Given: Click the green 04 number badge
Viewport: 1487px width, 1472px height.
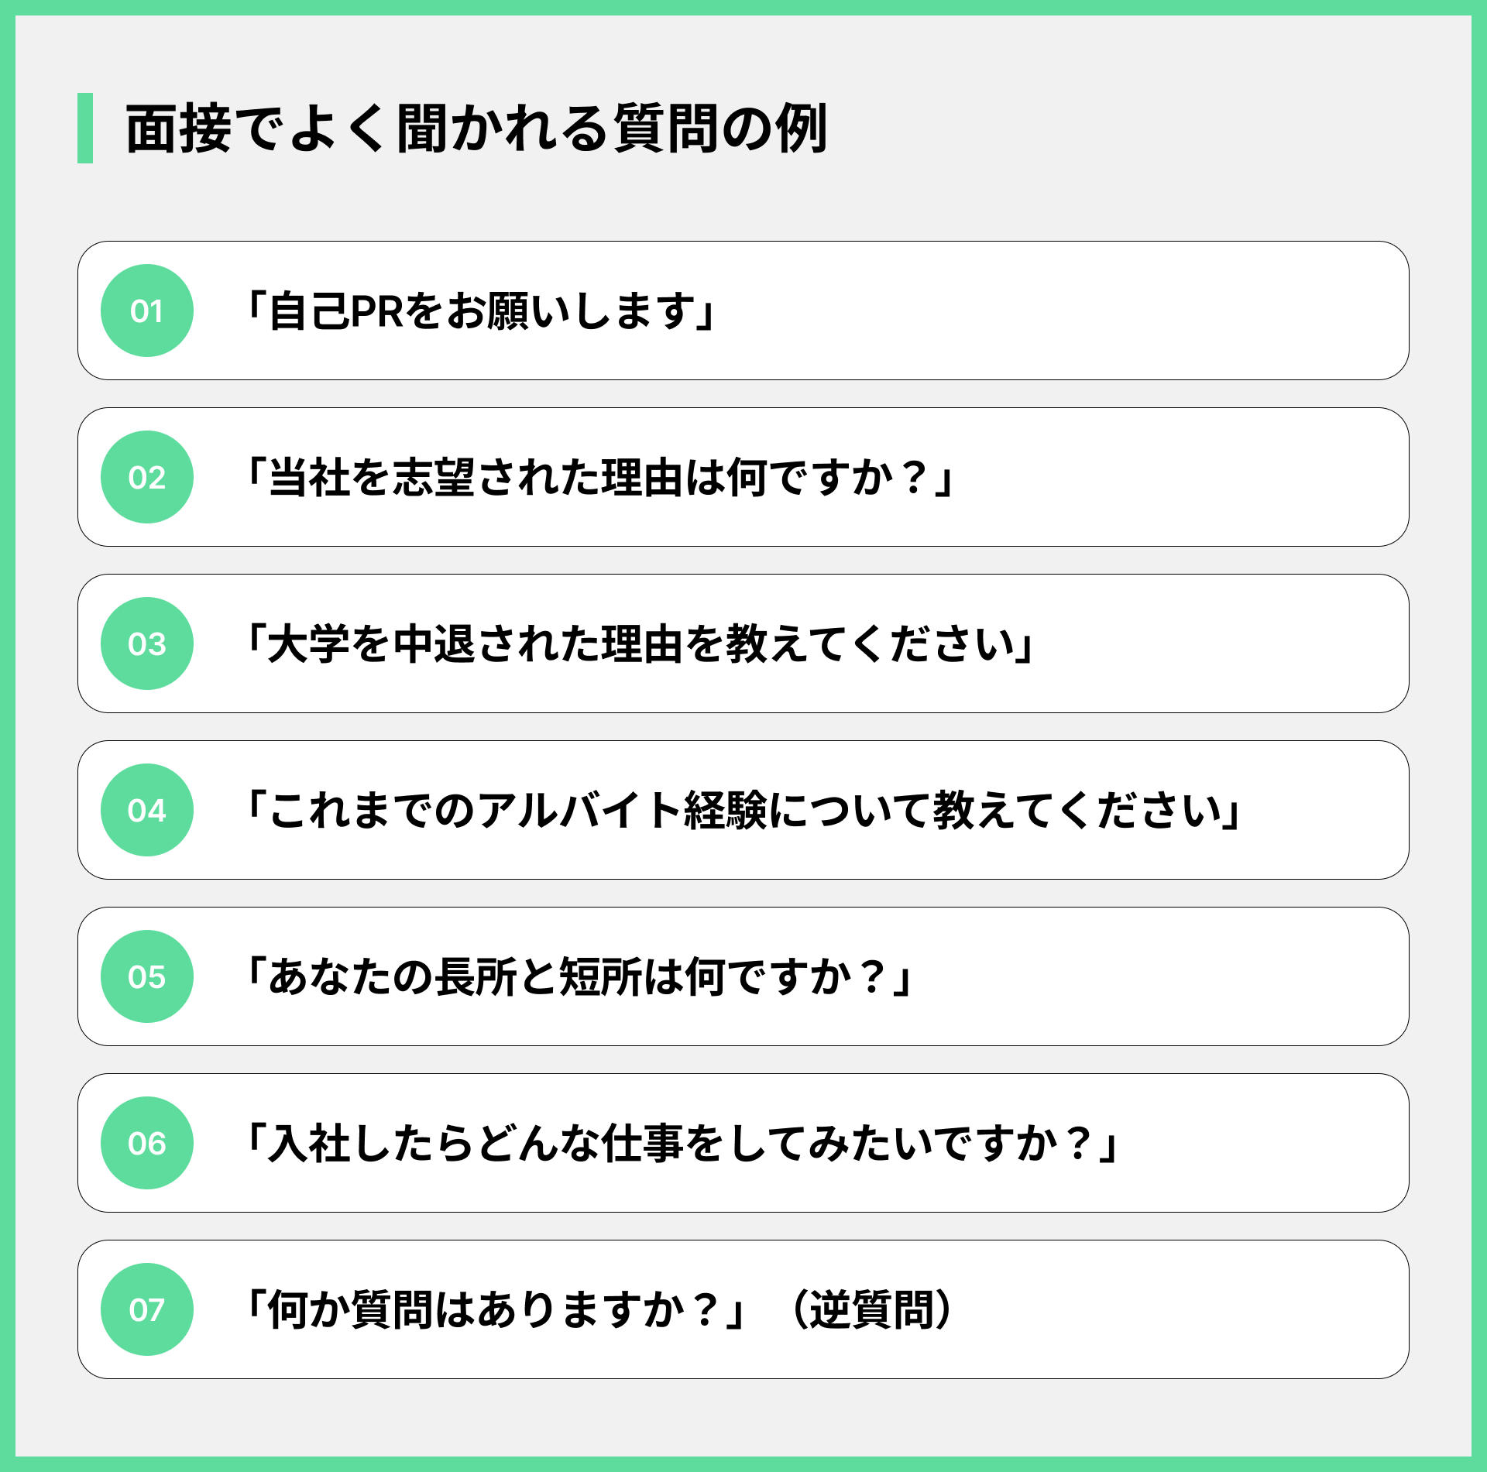Looking at the screenshot, I should [147, 810].
